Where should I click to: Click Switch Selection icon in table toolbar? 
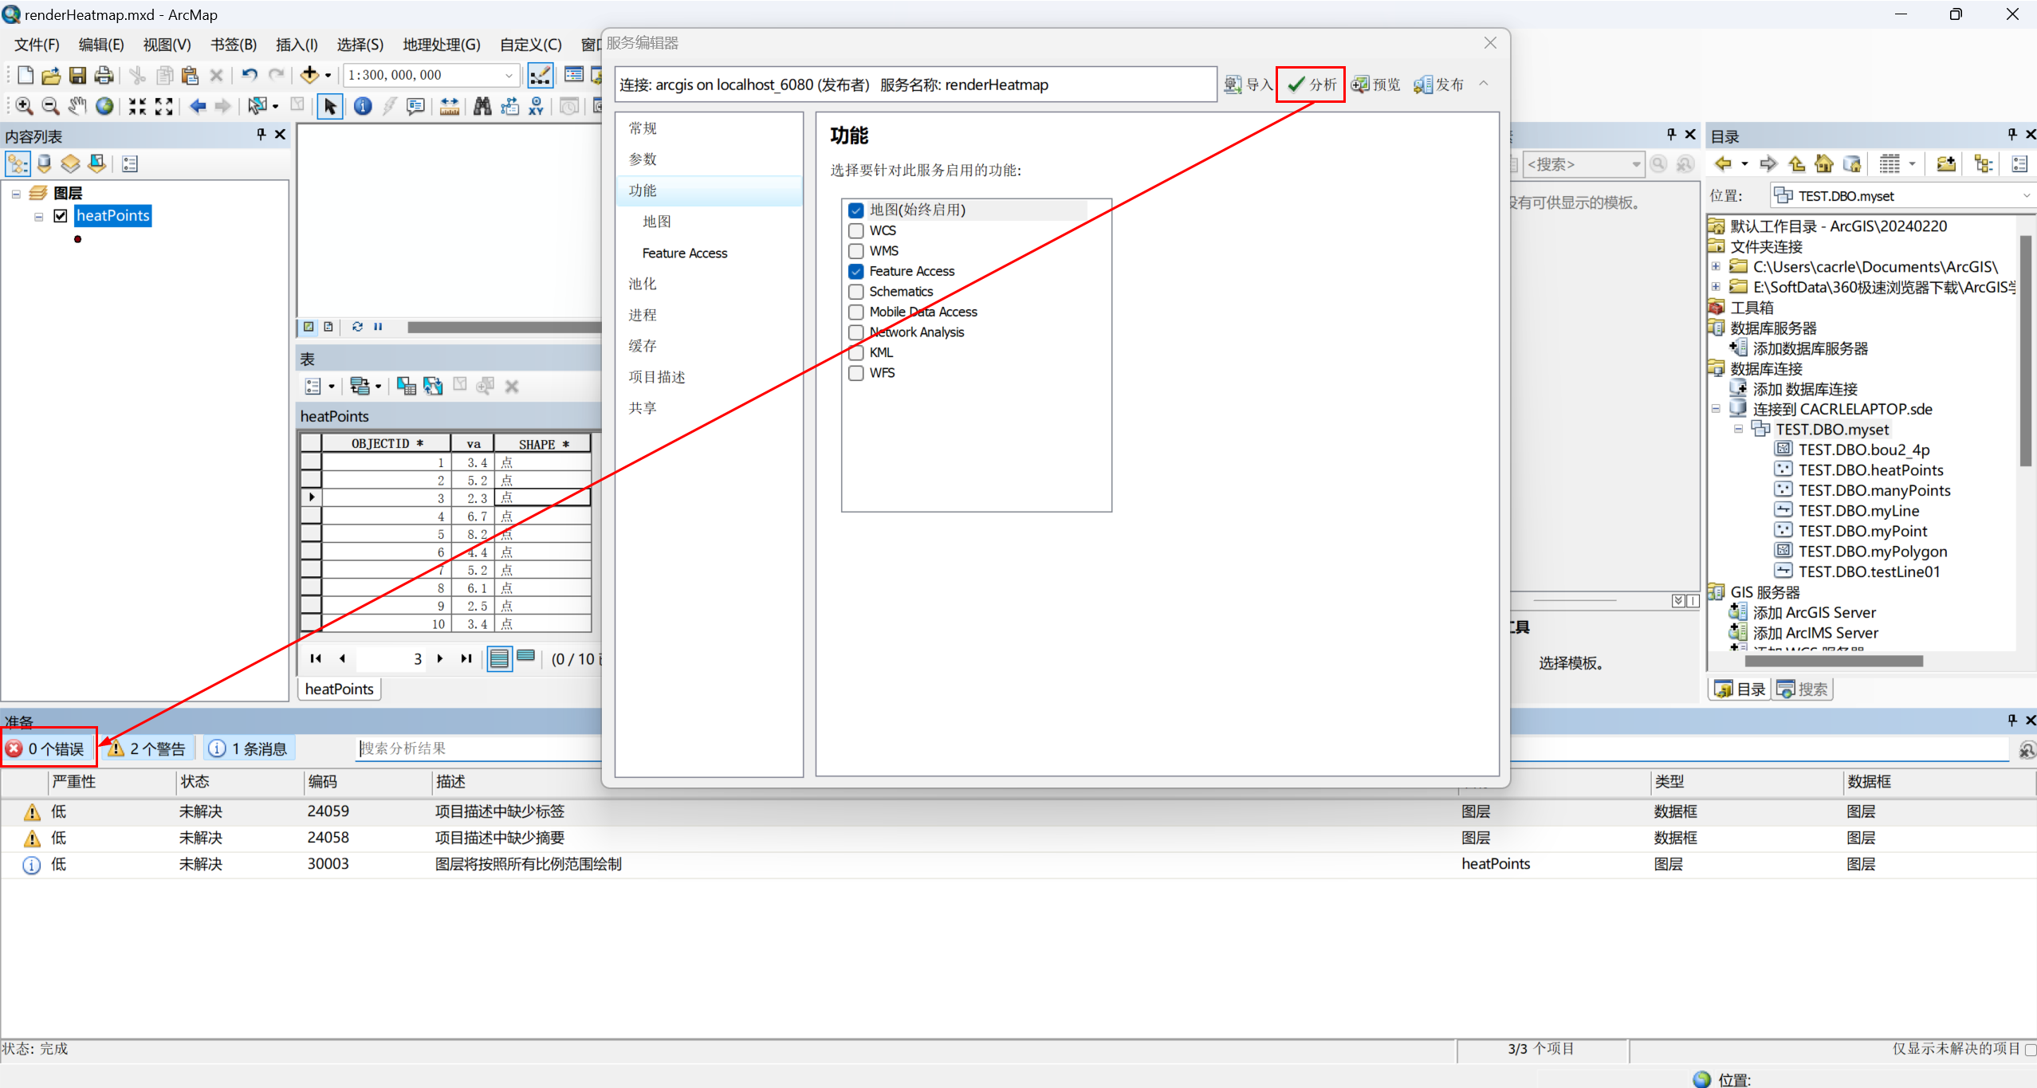pyautogui.click(x=433, y=387)
